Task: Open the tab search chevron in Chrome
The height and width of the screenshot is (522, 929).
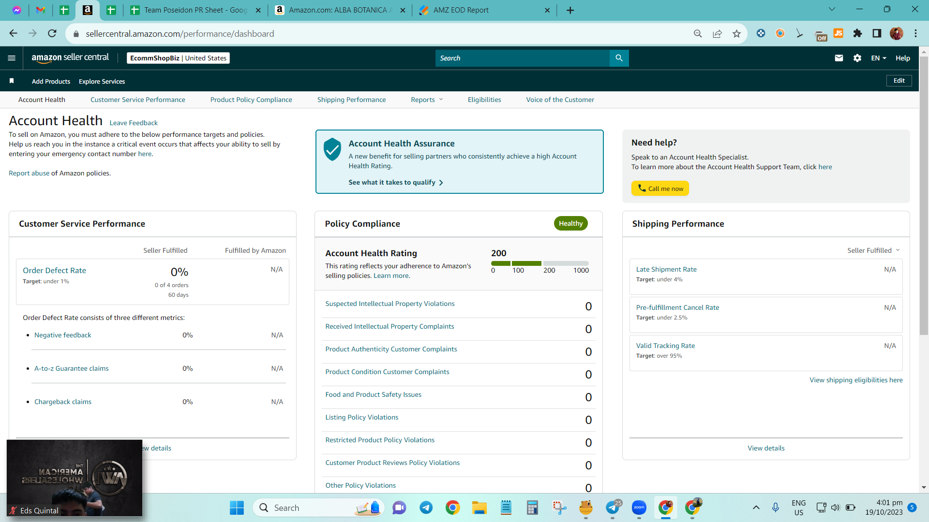Action: point(832,9)
